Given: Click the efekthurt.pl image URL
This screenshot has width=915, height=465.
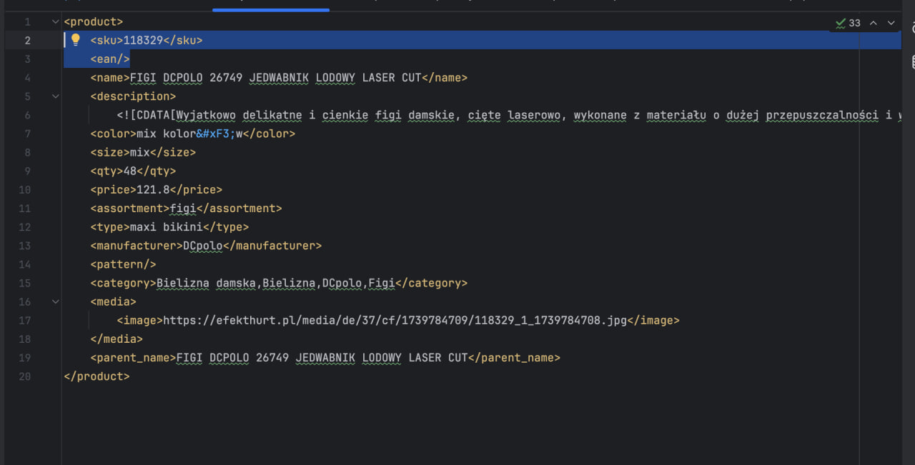Looking at the screenshot, I should click(x=395, y=321).
